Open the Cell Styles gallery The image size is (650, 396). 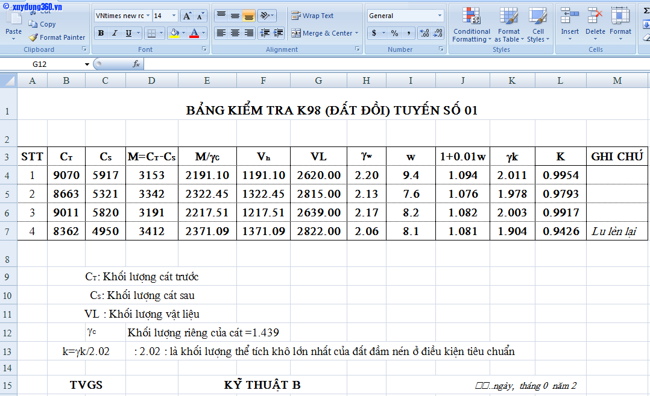[x=538, y=25]
